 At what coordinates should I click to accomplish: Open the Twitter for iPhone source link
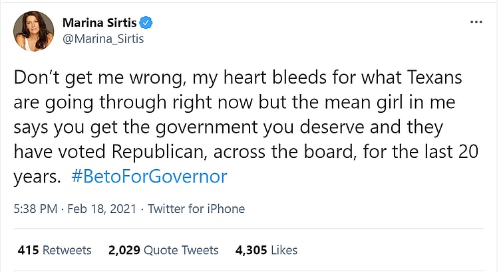click(196, 209)
